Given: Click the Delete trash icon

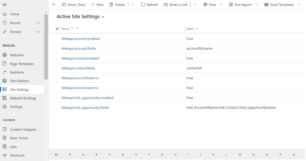Looking at the screenshot, I should tap(111, 5).
